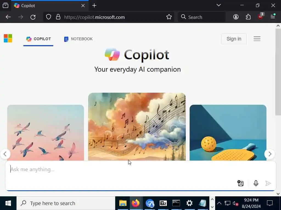Image resolution: width=281 pixels, height=210 pixels.
Task: Open a new browser tab
Action: tap(94, 5)
